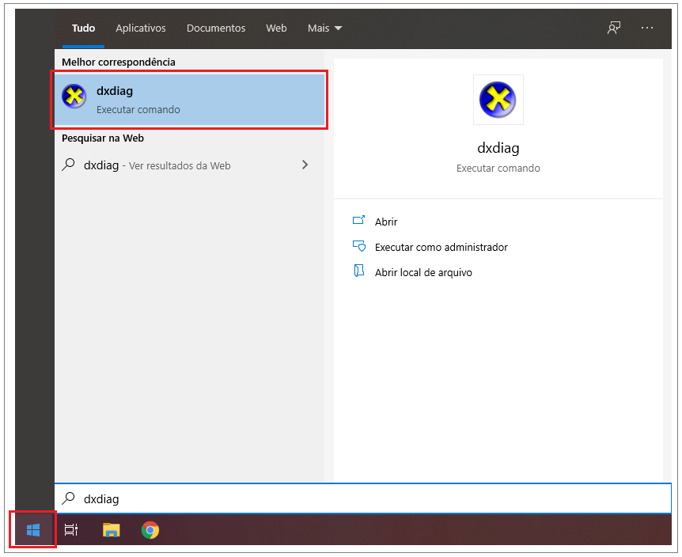
Task: Click the large dxdiag icon in preview pane
Action: click(498, 100)
